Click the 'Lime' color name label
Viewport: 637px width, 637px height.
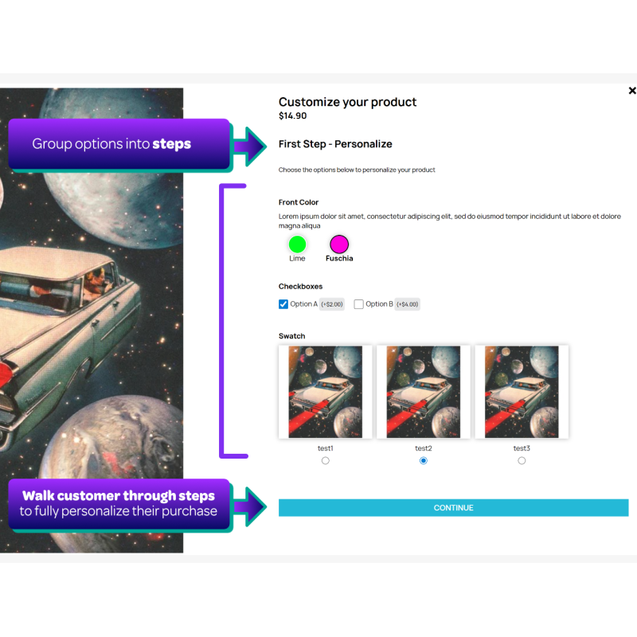[297, 258]
